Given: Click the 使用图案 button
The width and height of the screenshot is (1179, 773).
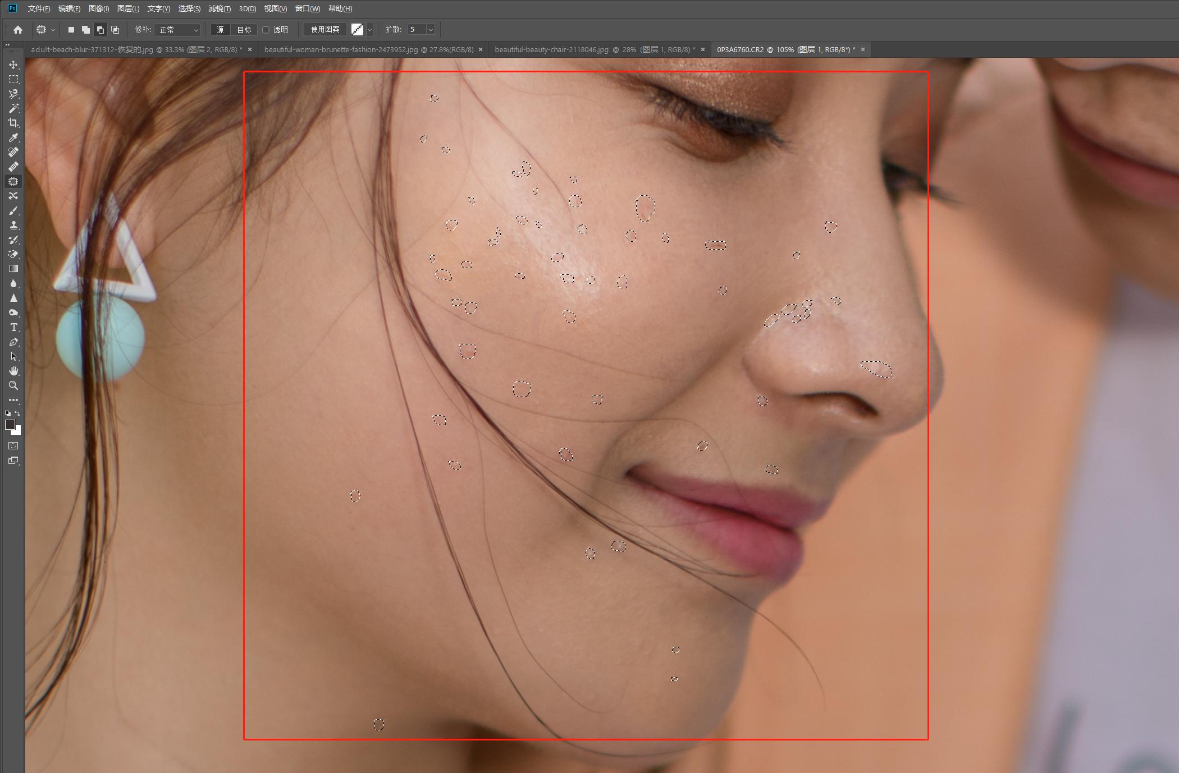Looking at the screenshot, I should tap(325, 30).
